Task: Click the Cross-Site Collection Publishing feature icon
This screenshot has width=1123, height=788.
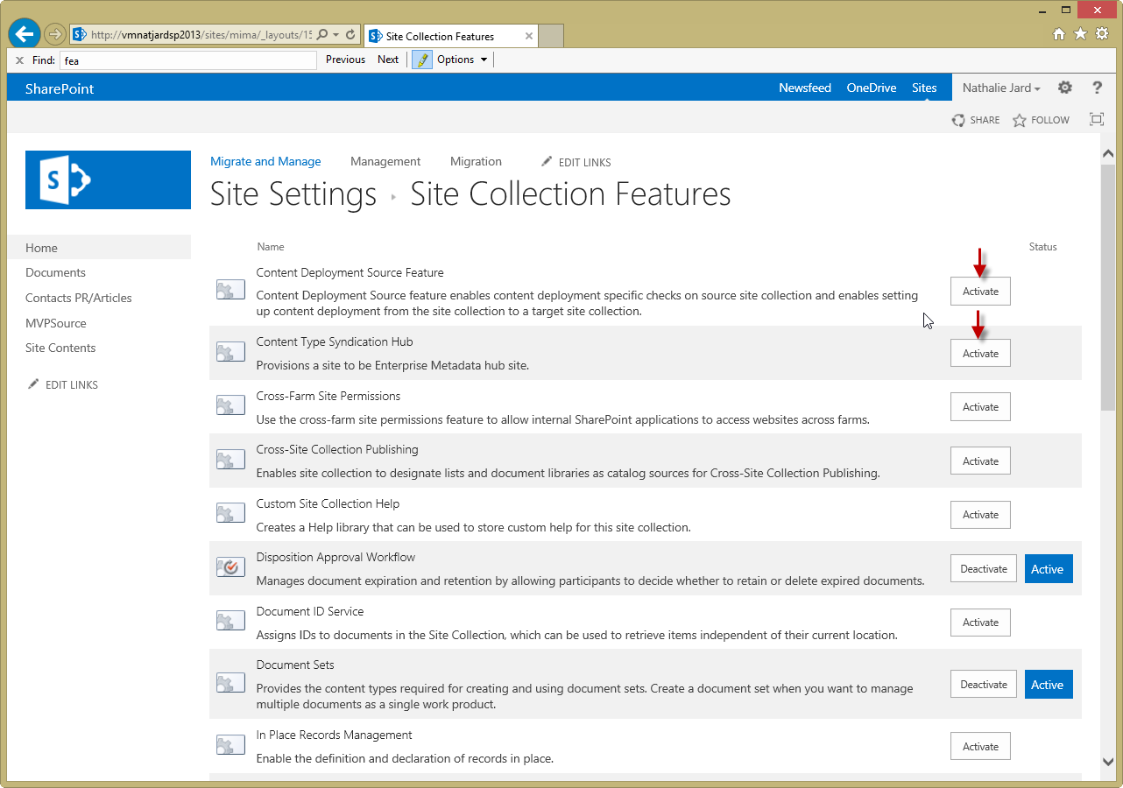Action: coord(230,460)
